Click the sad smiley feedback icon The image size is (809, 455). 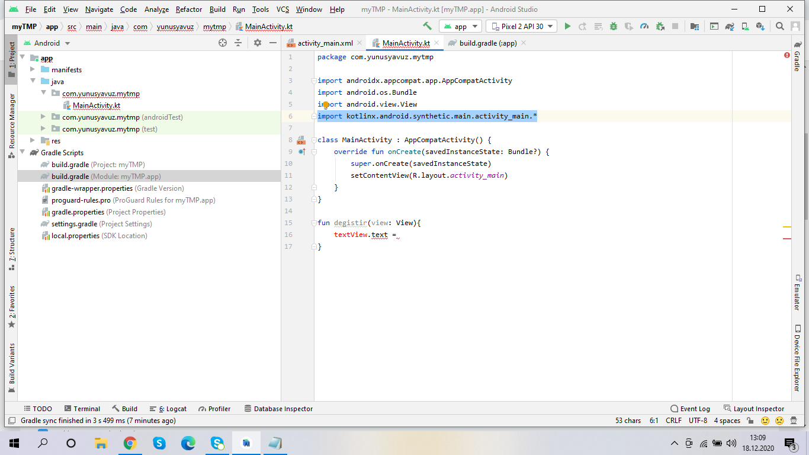779,421
